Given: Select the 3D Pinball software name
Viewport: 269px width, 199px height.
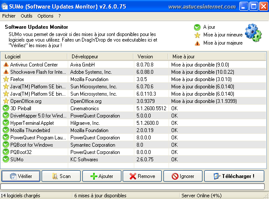Looking at the screenshot, I should 21,108.
